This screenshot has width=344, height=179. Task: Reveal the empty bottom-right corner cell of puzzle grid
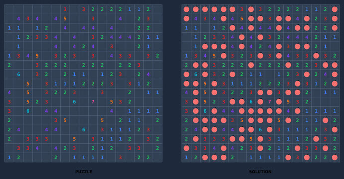coord(158,157)
